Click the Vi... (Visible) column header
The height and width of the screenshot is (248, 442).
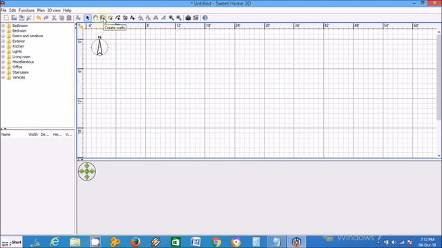69,134
